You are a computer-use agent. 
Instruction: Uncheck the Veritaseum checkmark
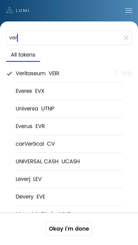point(9,73)
